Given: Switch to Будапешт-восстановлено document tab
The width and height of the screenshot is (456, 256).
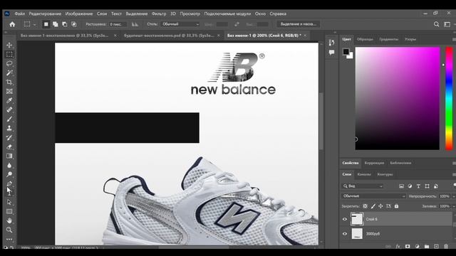Looking at the screenshot, I should 169,36.
